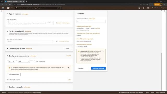
Task: Reload the page with refresh icon
Action: point(10,4)
